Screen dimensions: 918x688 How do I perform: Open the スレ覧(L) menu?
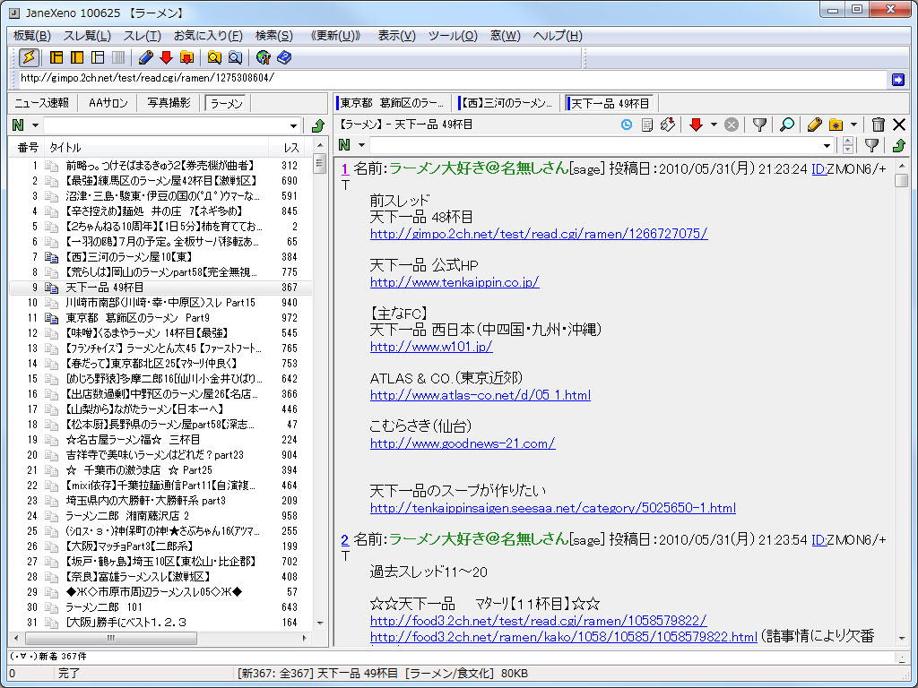pyautogui.click(x=87, y=36)
